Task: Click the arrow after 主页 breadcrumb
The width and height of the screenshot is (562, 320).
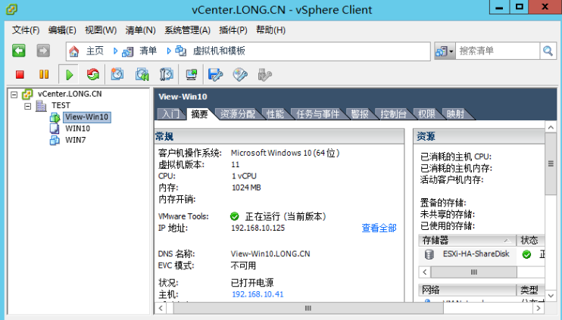Action: [x=115, y=51]
